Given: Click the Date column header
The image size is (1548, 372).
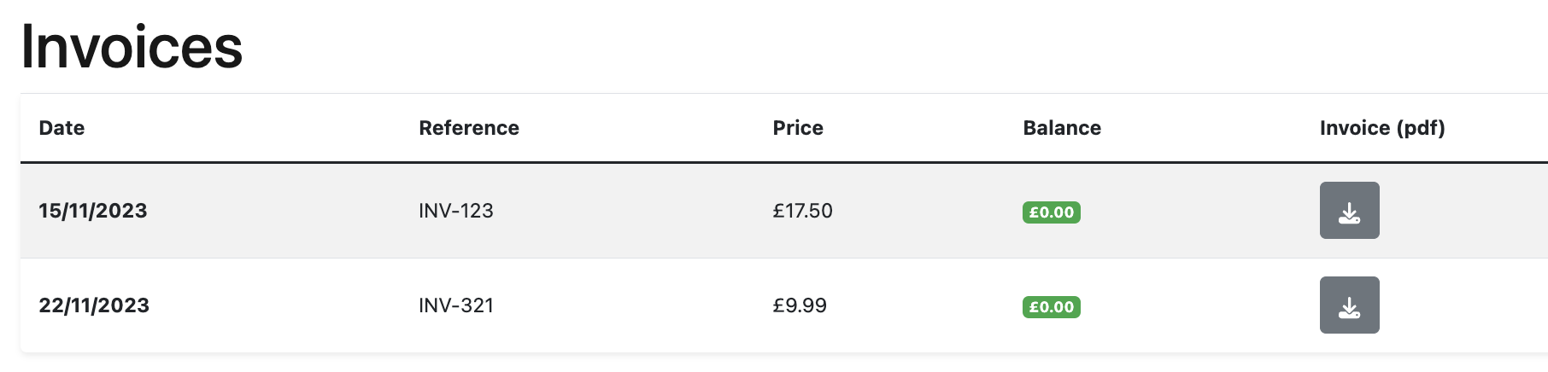Looking at the screenshot, I should 62,128.
